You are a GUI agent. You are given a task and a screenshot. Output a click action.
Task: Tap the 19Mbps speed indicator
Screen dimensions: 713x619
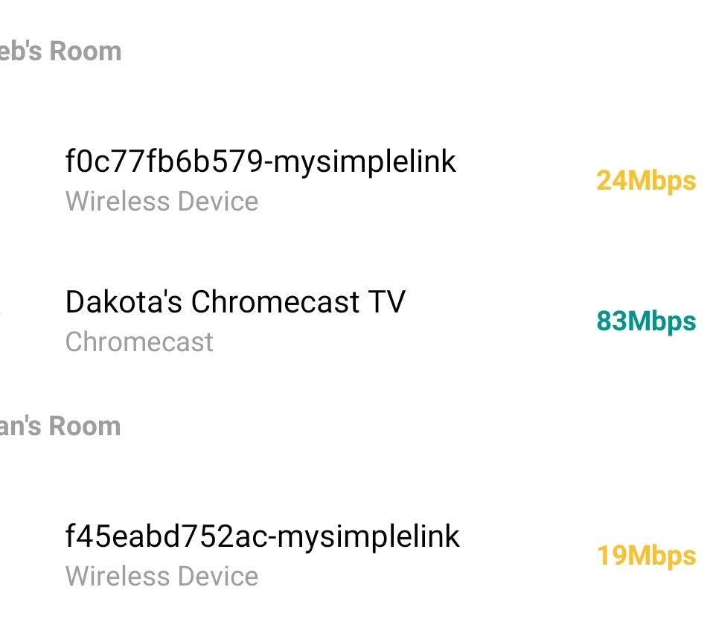(645, 556)
